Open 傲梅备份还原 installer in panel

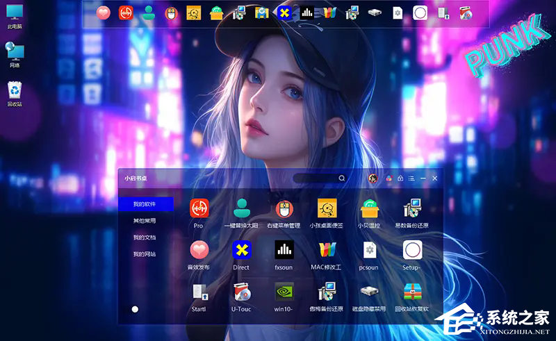coord(327,292)
